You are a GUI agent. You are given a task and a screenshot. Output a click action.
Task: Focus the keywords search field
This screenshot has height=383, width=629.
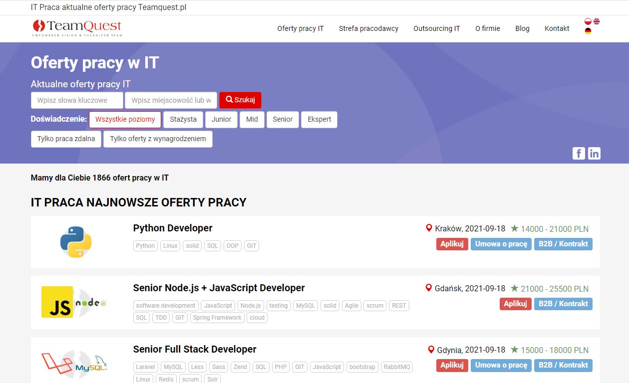pyautogui.click(x=77, y=100)
